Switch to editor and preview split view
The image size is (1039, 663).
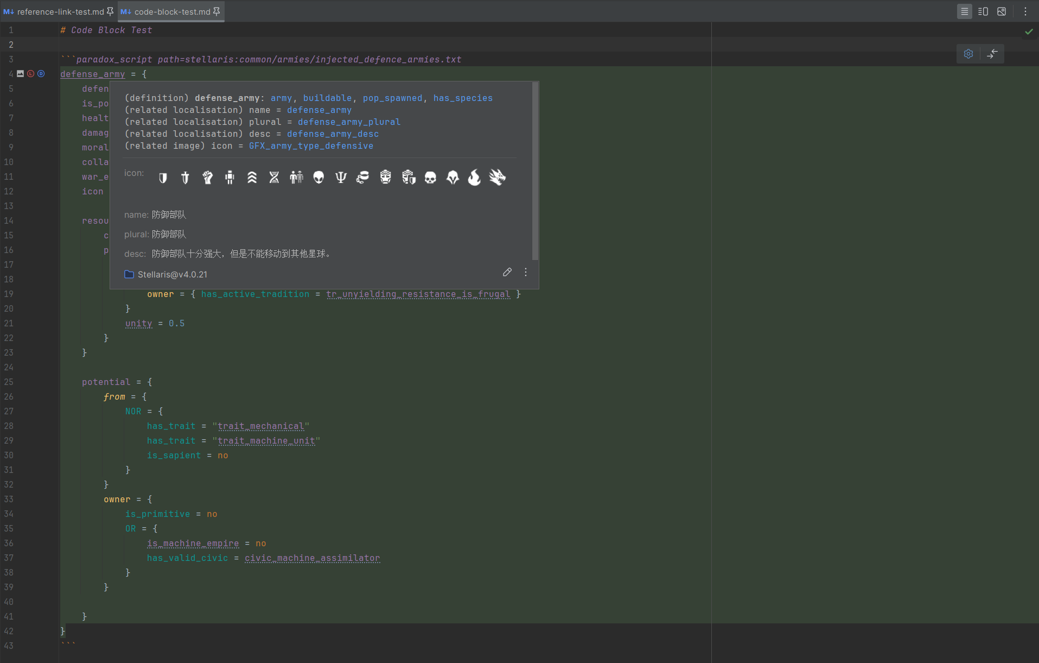[x=983, y=11]
